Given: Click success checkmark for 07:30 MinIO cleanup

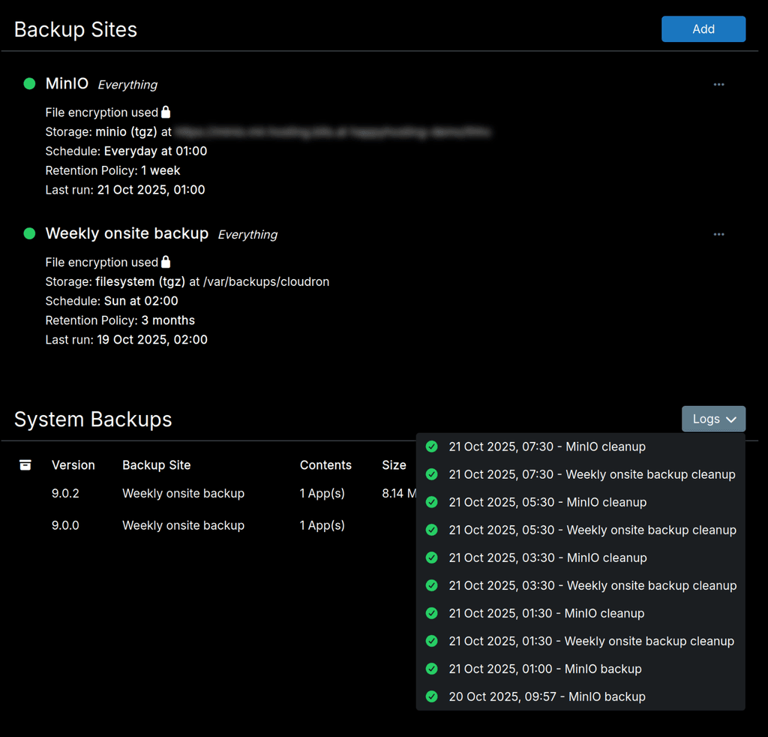Looking at the screenshot, I should pyautogui.click(x=432, y=447).
